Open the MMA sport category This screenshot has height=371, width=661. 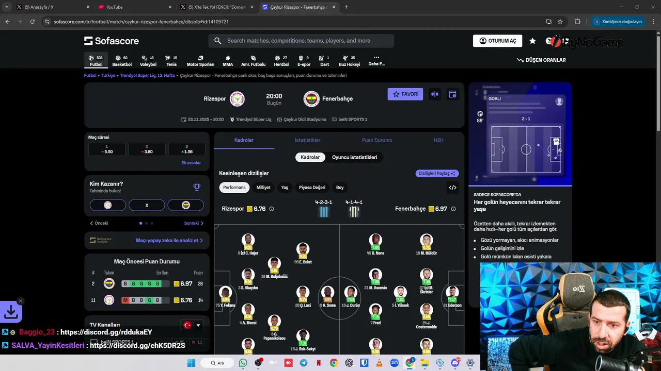(228, 61)
